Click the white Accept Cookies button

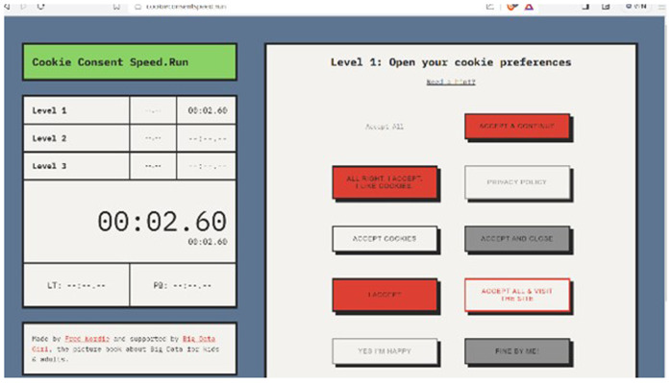[x=385, y=238]
